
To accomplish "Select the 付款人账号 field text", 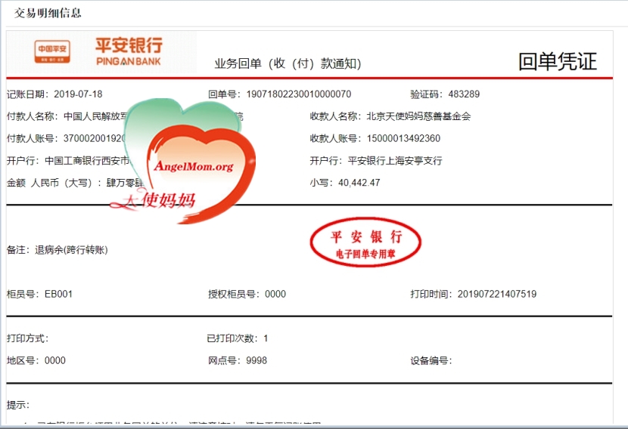I will (66, 138).
